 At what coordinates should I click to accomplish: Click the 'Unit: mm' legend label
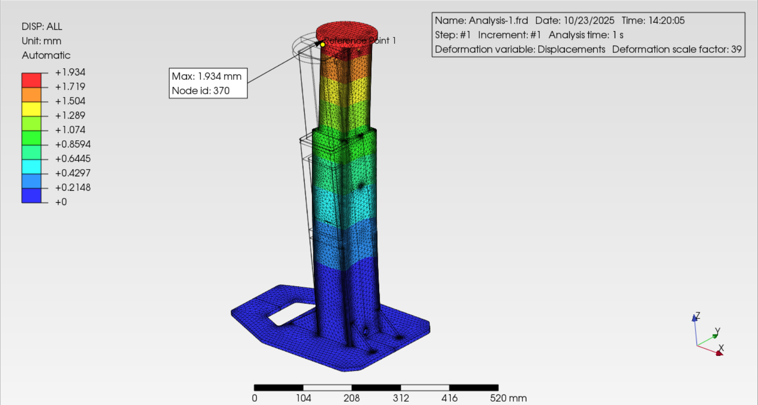(x=41, y=41)
